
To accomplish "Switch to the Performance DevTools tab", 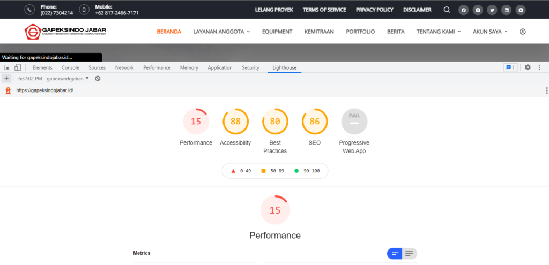I will [157, 68].
